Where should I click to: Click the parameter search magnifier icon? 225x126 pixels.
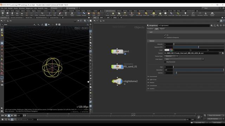(x=218, y=26)
